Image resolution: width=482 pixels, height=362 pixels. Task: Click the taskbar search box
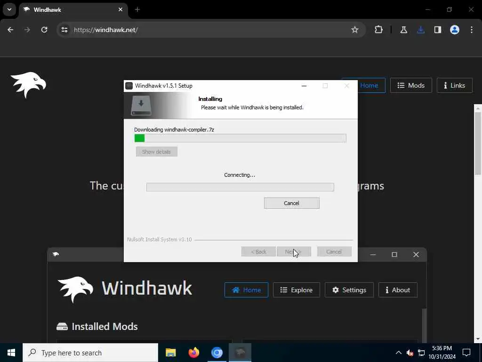click(x=90, y=353)
